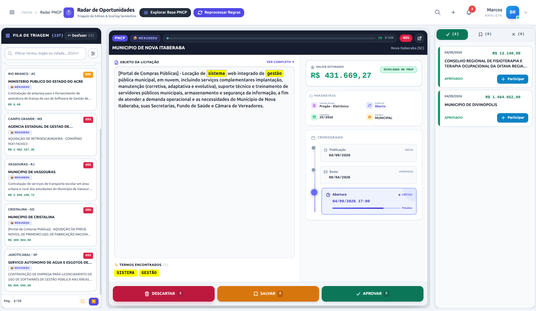Select Servico Autonomo de Agua Jaboticabal card

(51, 270)
